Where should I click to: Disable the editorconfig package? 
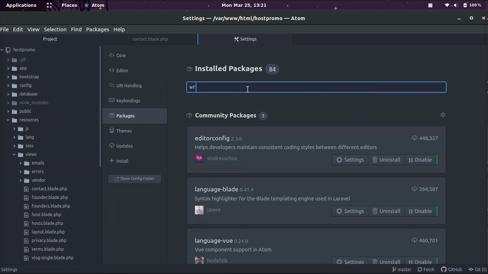[x=420, y=160]
